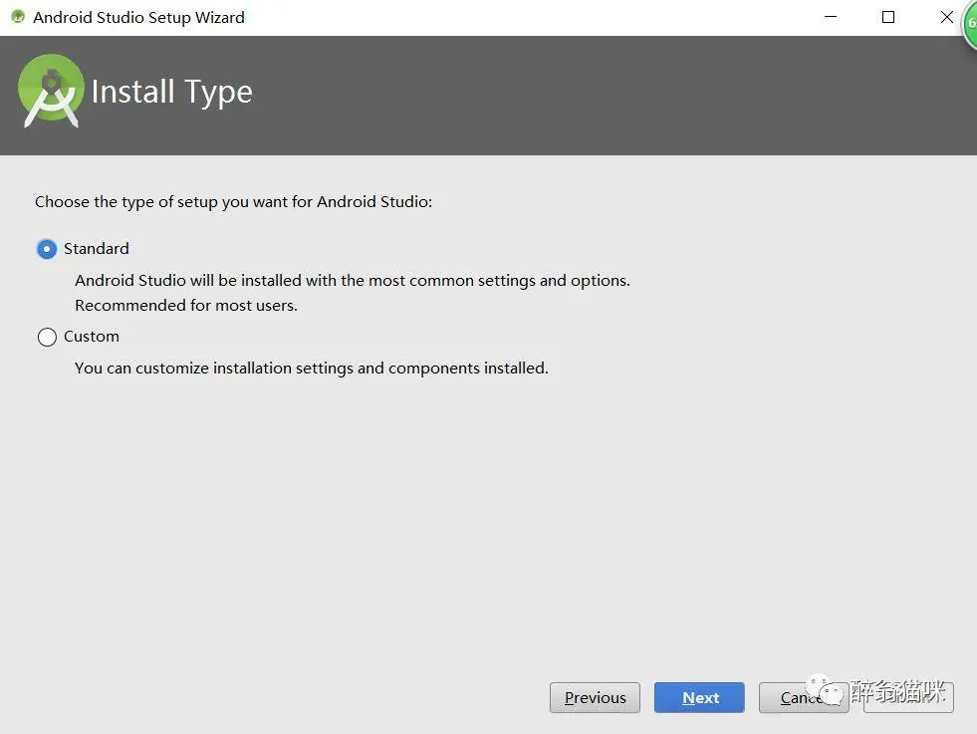Click the 'Custom' option label

click(92, 337)
